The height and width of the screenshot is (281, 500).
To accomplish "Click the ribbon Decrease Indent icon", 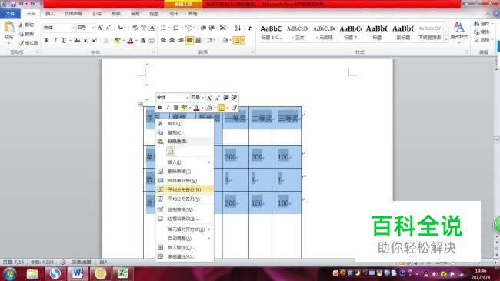I will click(203, 28).
